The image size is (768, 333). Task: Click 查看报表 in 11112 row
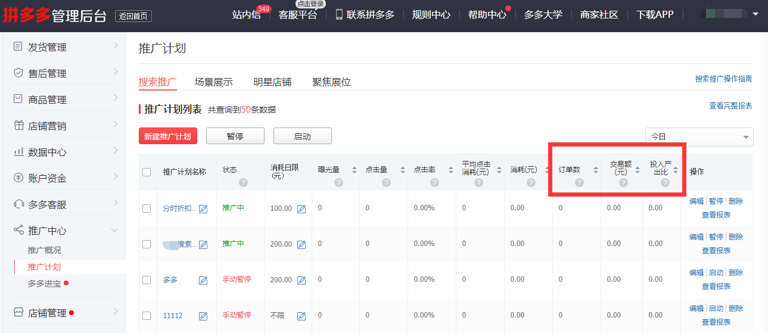[x=716, y=322]
